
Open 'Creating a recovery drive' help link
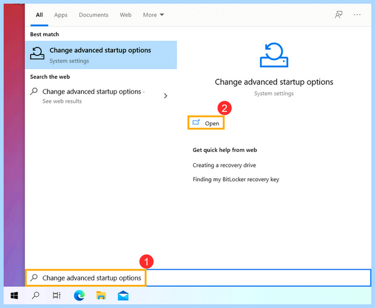point(224,165)
